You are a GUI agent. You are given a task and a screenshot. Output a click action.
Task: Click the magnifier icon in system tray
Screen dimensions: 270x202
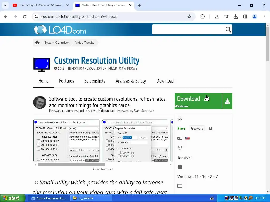pos(250,198)
